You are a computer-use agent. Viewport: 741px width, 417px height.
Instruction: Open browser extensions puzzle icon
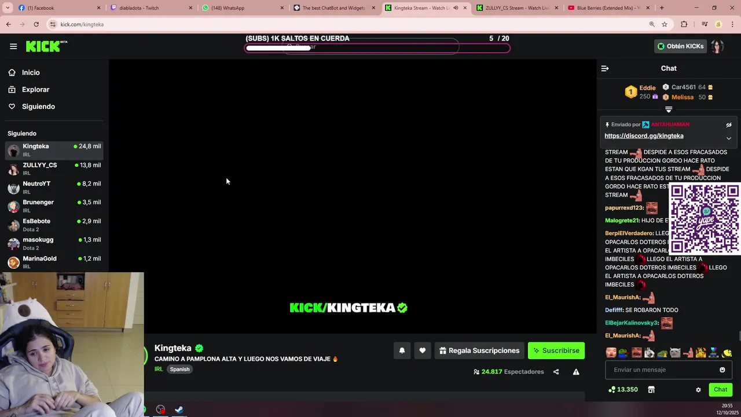[684, 24]
